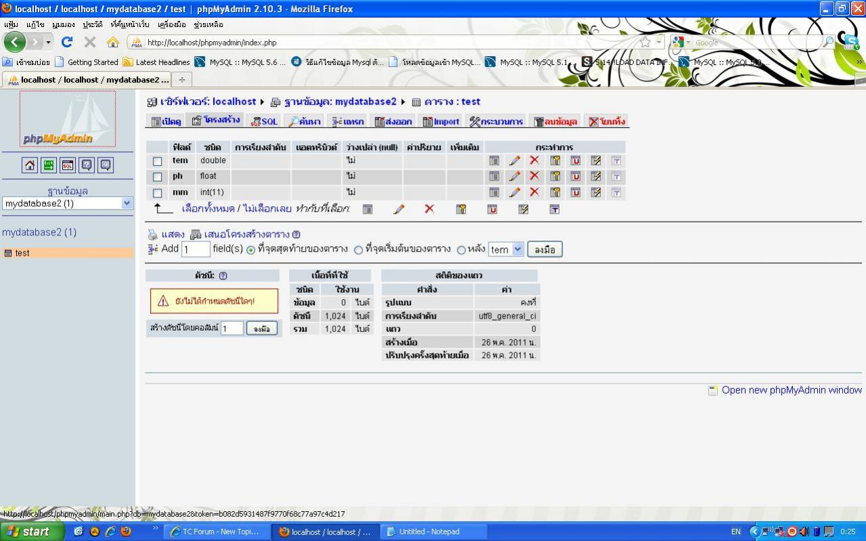This screenshot has height=541, width=866.
Task: Check the checkbox for ph field
Action: pos(158,177)
